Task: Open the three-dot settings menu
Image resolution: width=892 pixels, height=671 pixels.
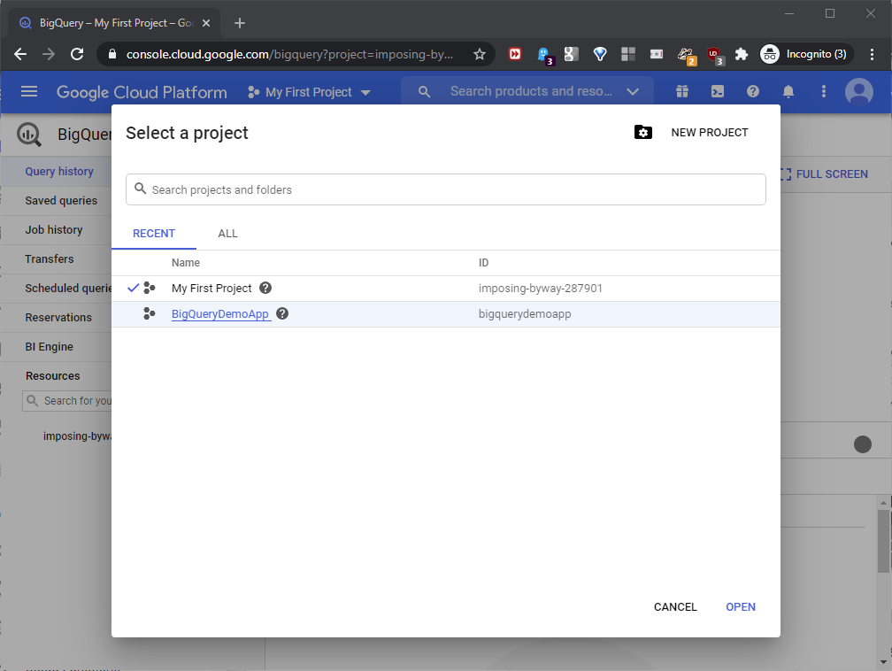Action: [x=824, y=91]
